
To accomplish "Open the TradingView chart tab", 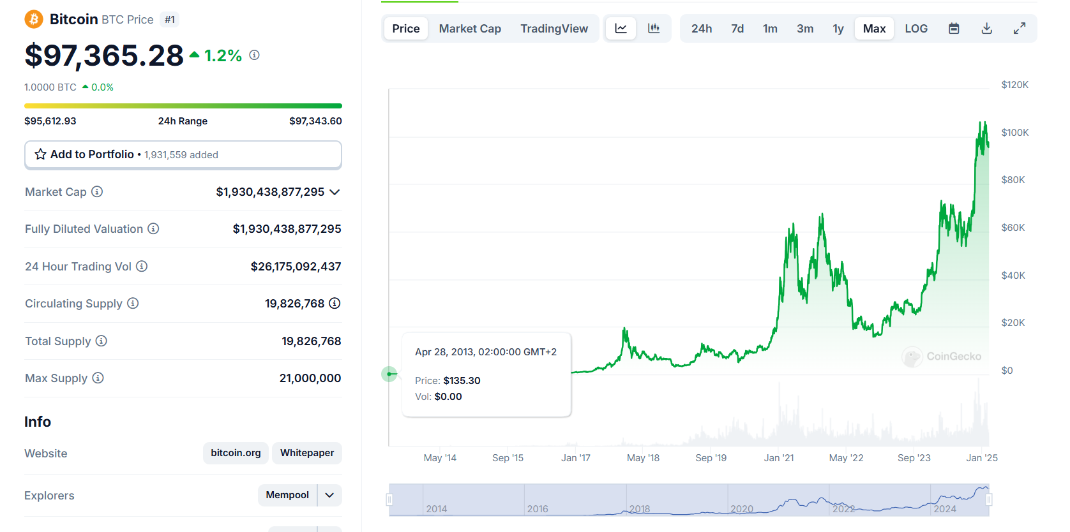I will click(554, 29).
